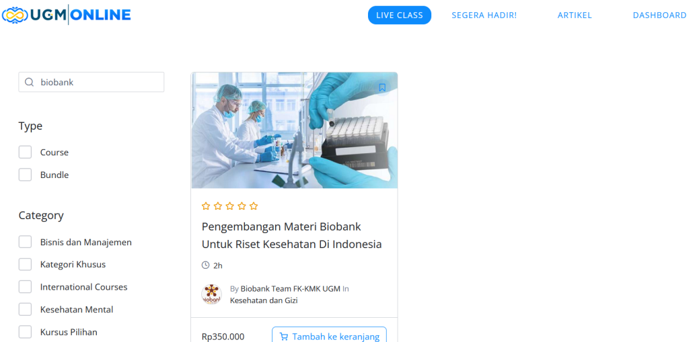Click the magnifier icon in search box
The width and height of the screenshot is (693, 342).
click(x=29, y=82)
